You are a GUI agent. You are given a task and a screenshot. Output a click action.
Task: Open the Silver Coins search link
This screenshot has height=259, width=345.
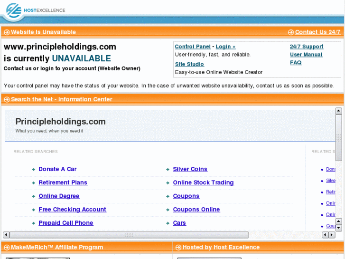click(x=190, y=169)
